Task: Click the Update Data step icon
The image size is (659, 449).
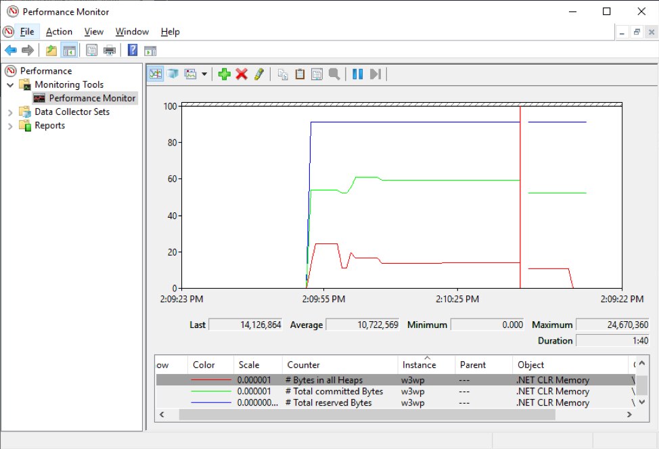Action: click(374, 73)
